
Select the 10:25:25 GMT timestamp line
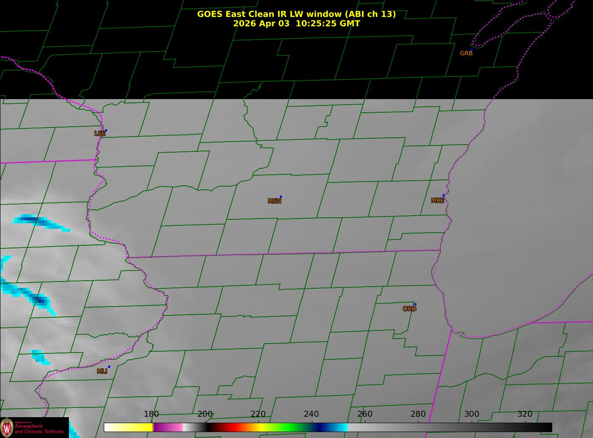click(296, 24)
